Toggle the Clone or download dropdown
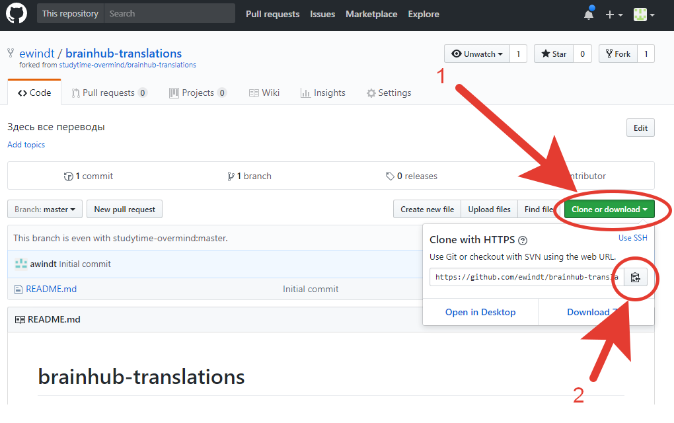674x423 pixels. 609,210
